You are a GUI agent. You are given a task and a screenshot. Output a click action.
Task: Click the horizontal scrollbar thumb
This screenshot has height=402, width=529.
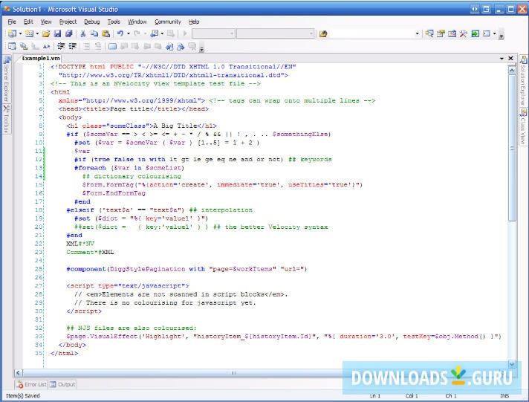(233, 372)
